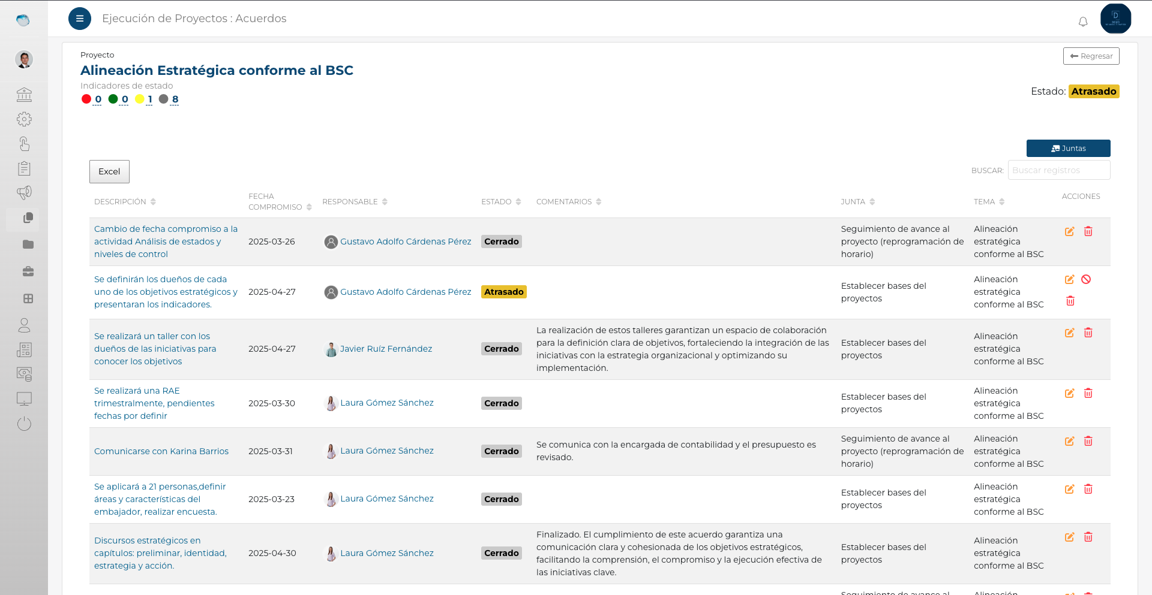Screen dimensions: 1152x595
Task: Open the profile avatar menu top right
Action: click(1115, 19)
